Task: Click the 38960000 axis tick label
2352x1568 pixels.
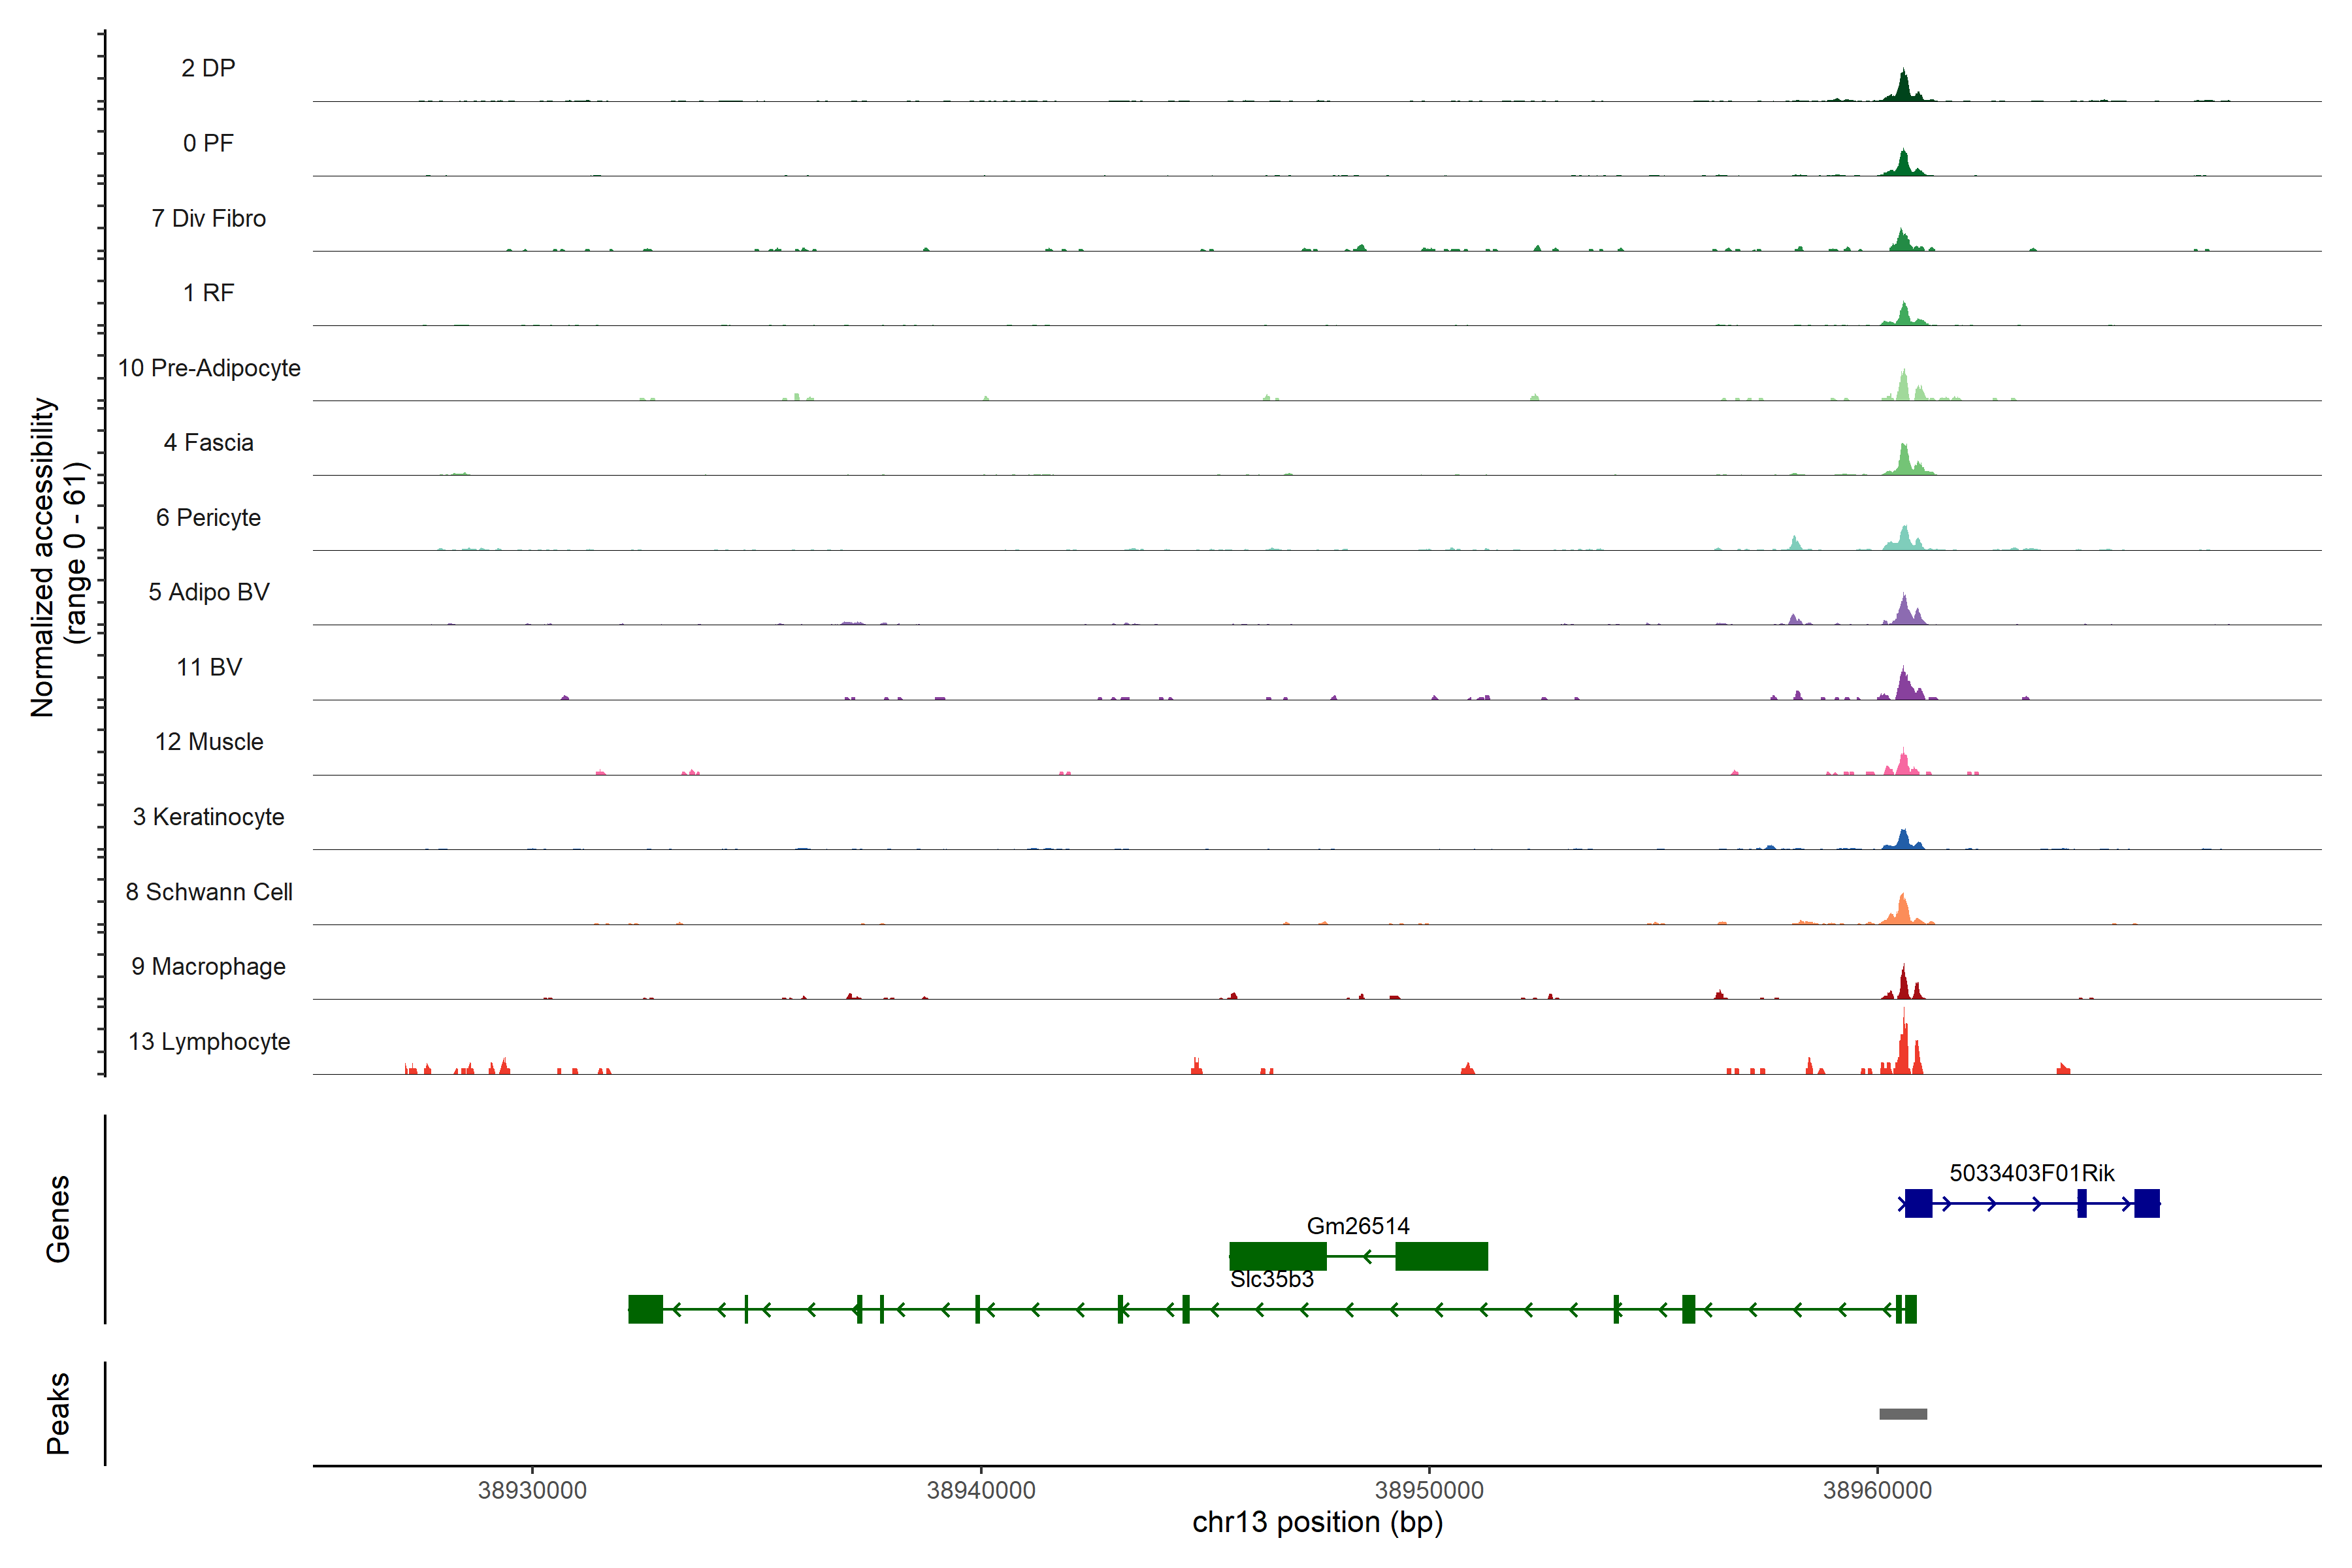Action: [x=1877, y=1490]
